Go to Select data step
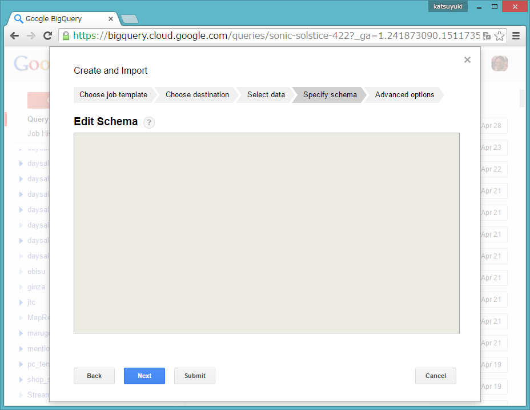 point(266,95)
